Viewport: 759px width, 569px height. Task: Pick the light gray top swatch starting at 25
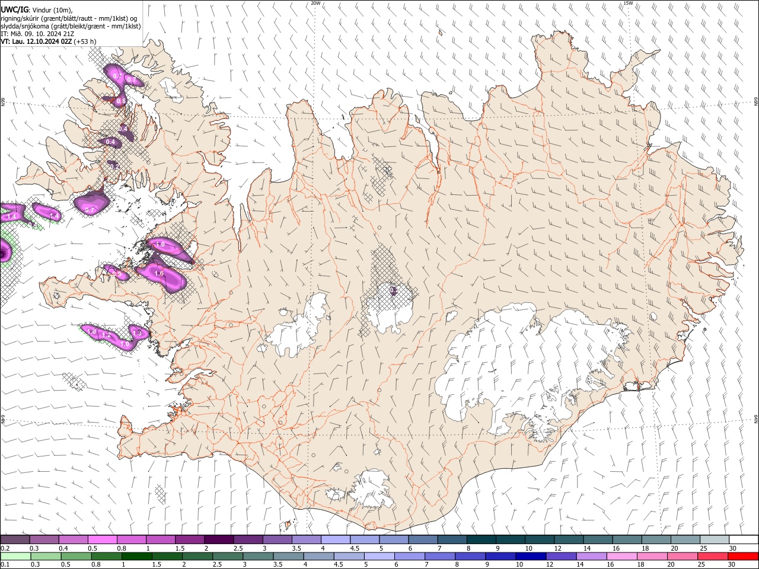[713, 539]
